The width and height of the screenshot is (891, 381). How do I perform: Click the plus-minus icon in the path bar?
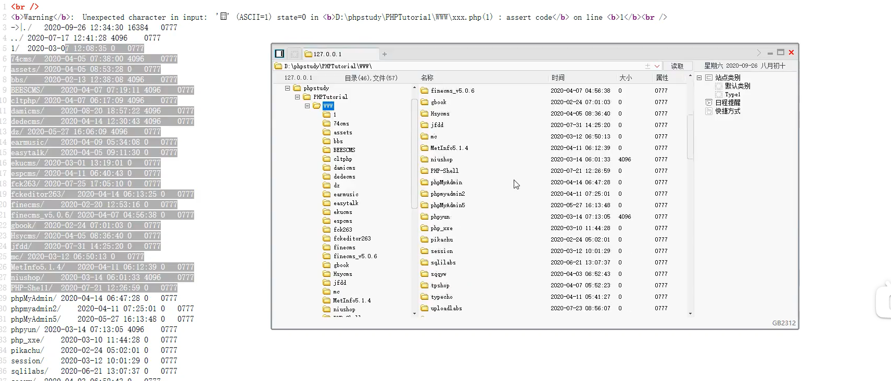(x=647, y=66)
